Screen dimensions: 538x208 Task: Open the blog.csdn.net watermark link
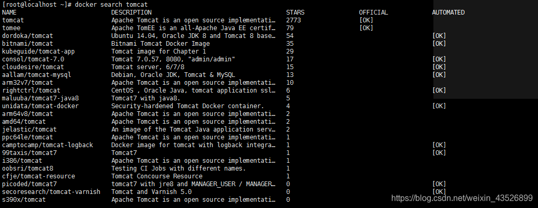click(x=462, y=198)
